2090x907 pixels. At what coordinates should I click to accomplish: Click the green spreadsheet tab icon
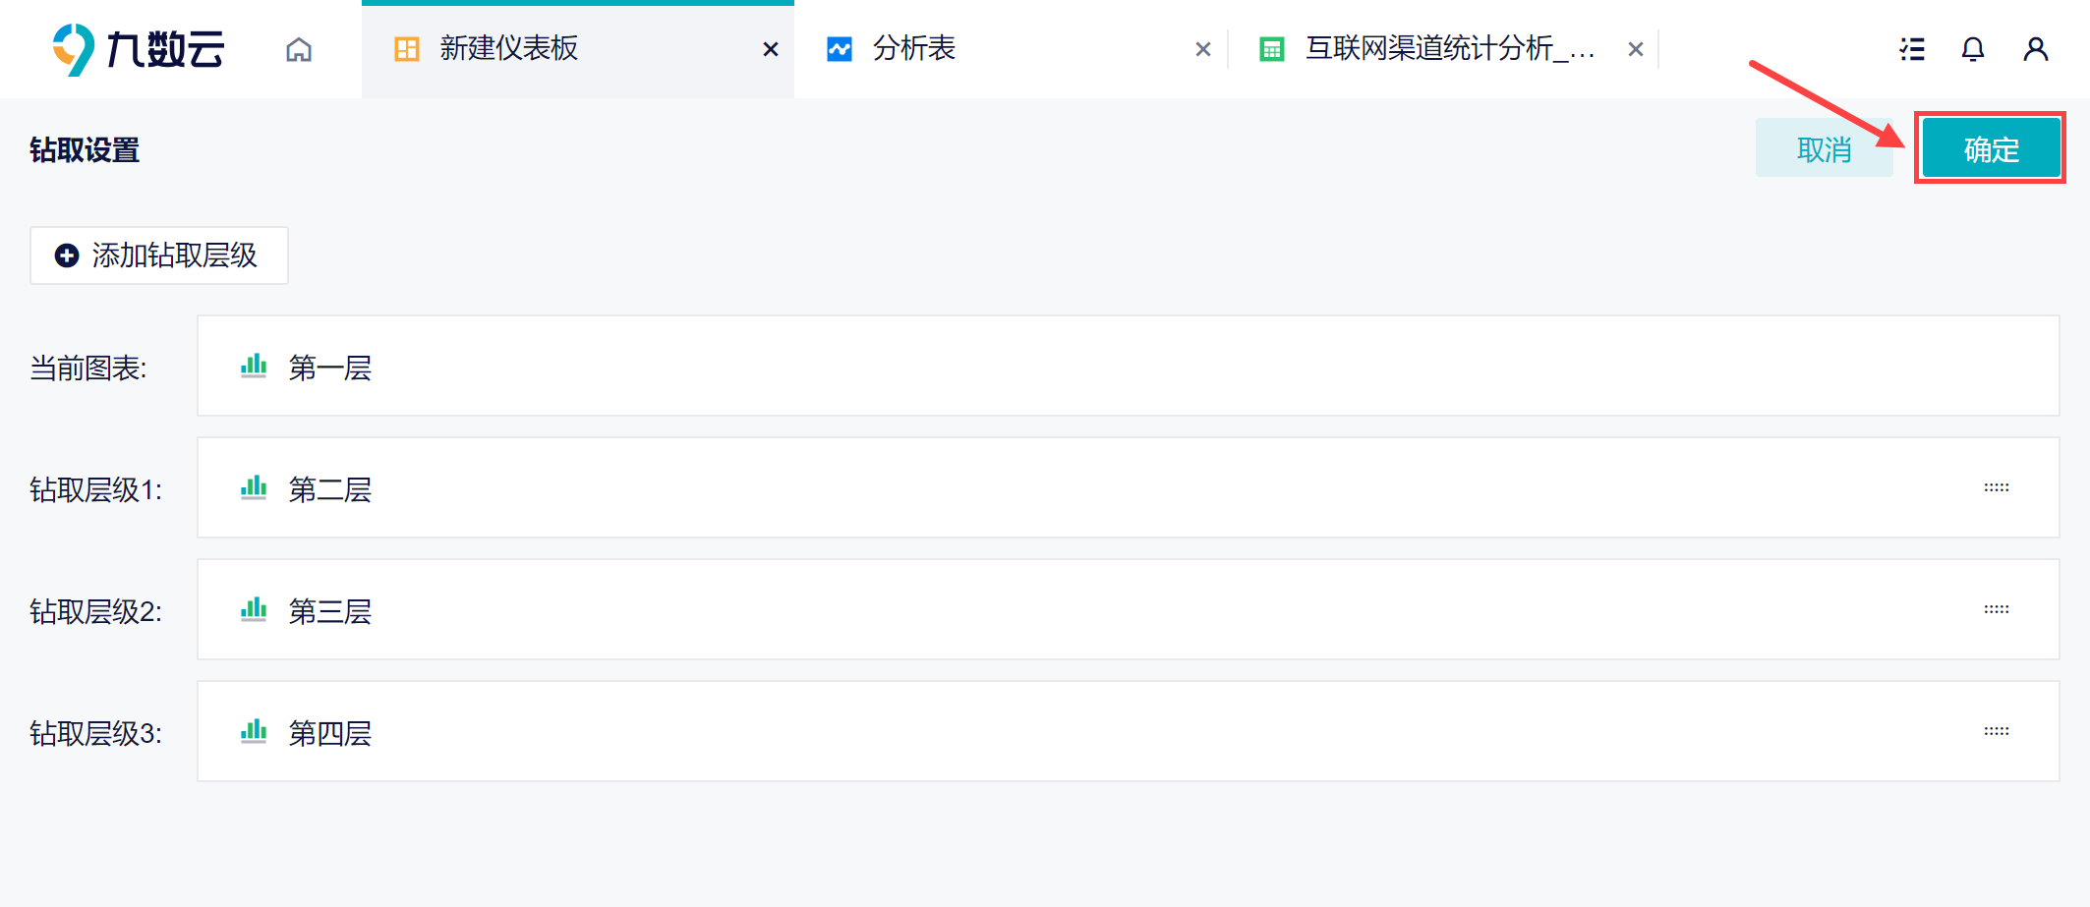tap(1272, 49)
